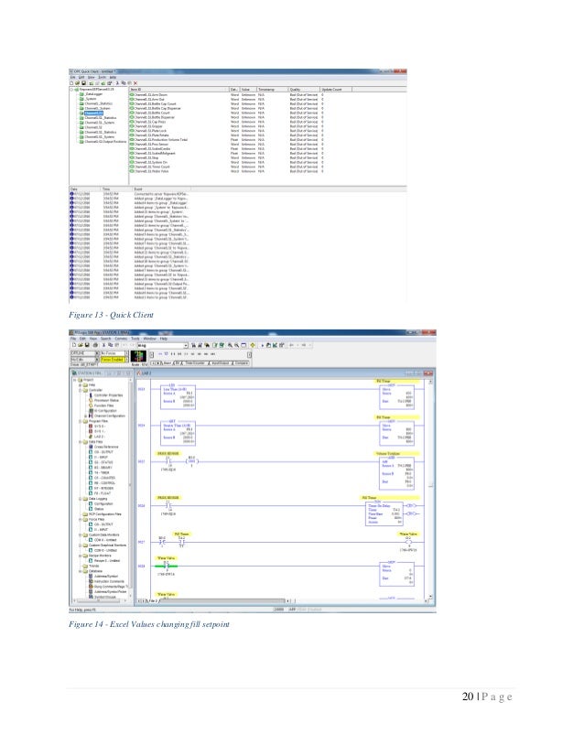The image size is (584, 756).
Task: Collapse the Database folder in tree
Action: coord(81,571)
